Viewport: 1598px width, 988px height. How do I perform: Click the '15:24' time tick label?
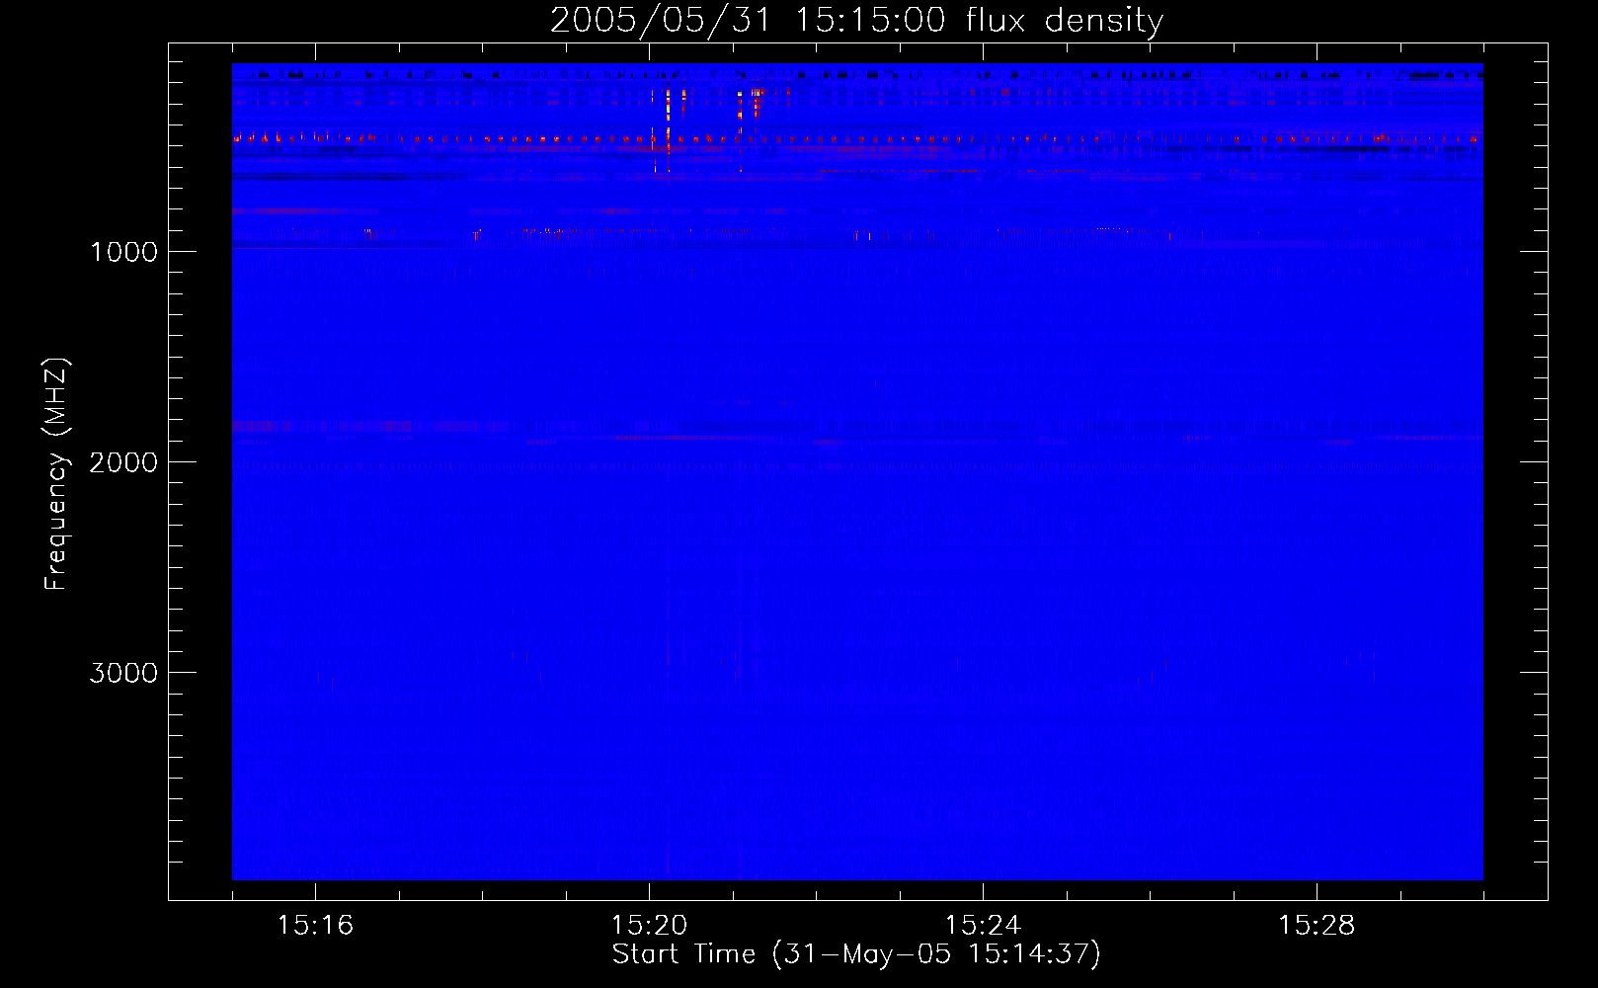[x=983, y=926]
